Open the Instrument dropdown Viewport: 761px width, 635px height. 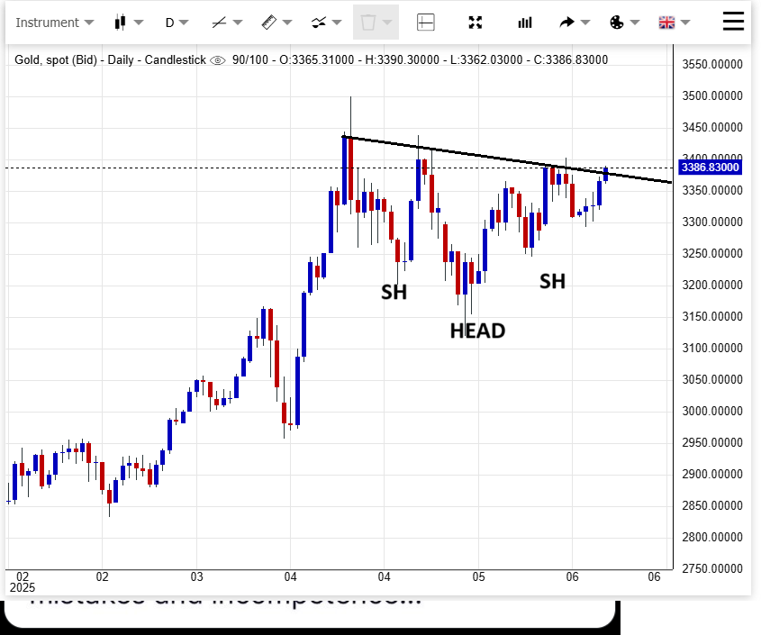(55, 23)
